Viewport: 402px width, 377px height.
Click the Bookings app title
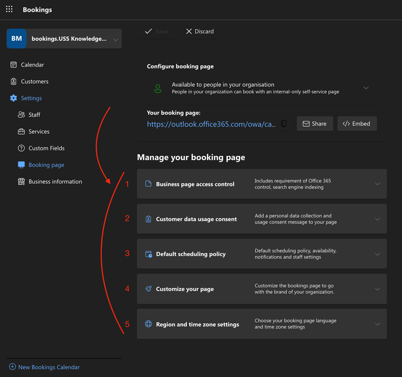(x=38, y=9)
